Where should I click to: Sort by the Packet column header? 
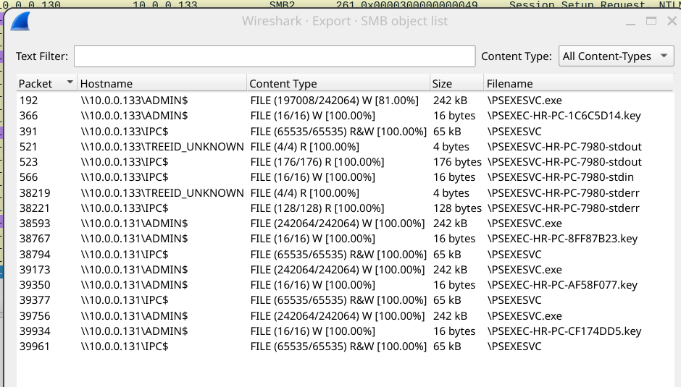pos(45,83)
